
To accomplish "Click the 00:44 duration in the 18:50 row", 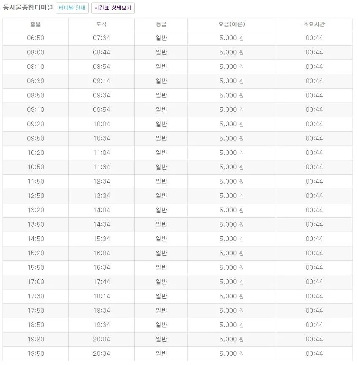I will point(314,325).
